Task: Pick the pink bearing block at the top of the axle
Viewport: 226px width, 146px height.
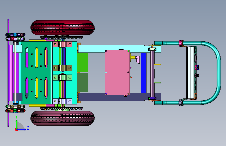Action: 62,44
